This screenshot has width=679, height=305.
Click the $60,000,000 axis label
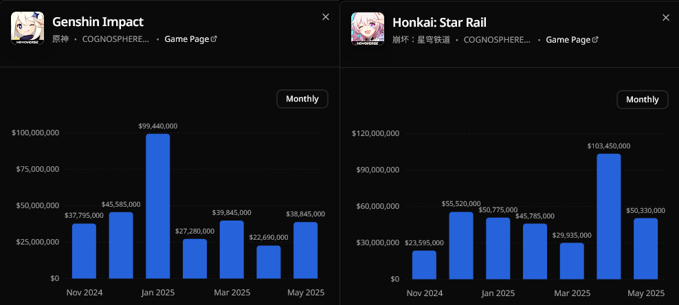point(378,206)
